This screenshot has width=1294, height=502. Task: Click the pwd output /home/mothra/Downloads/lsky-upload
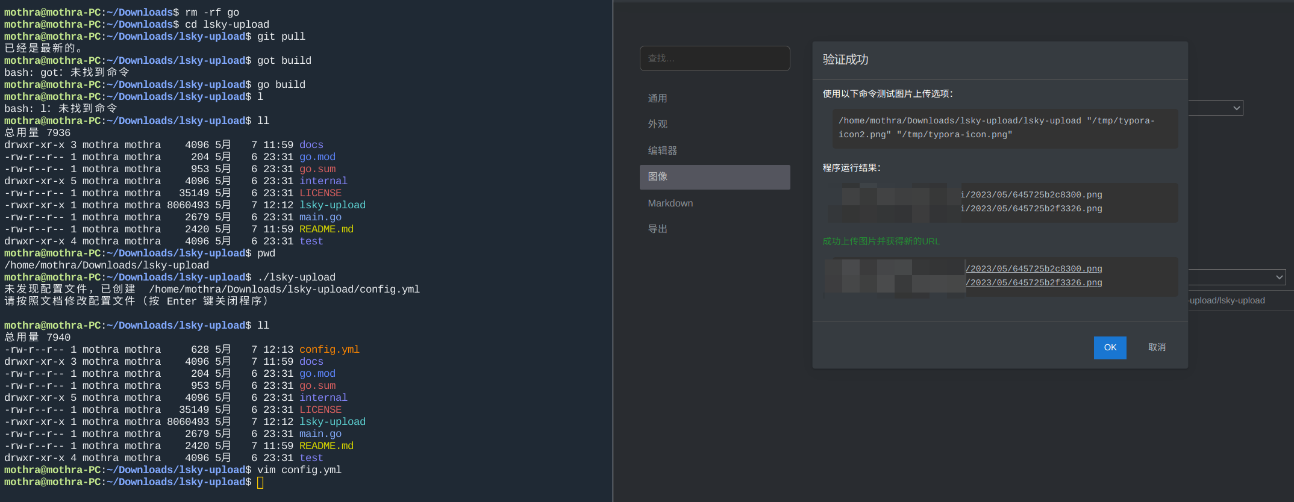click(107, 265)
